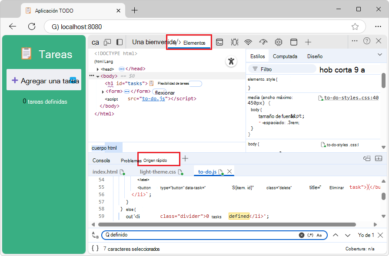Toggle device emulation mode

(x=107, y=42)
